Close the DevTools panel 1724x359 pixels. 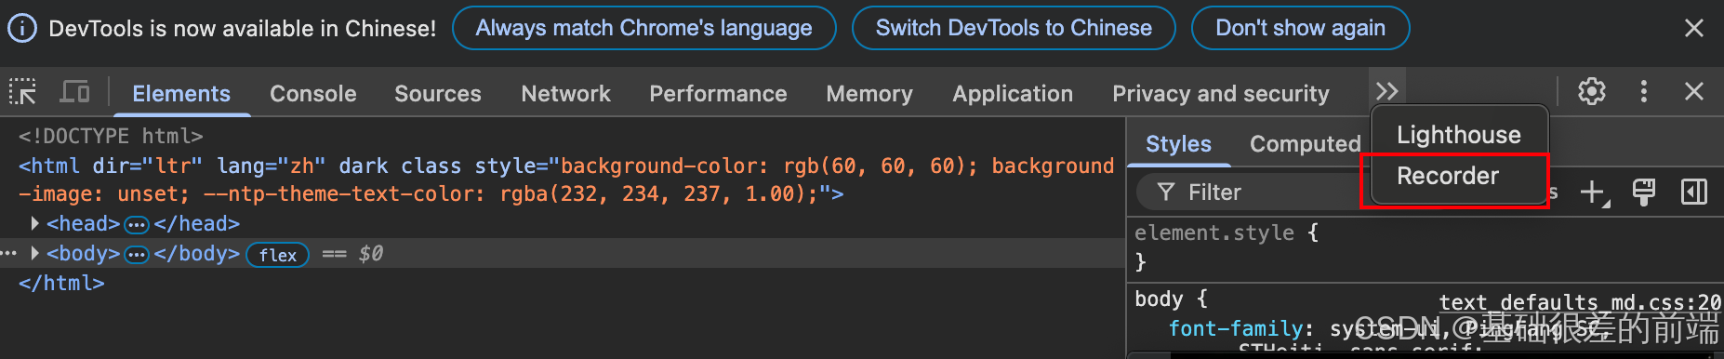pos(1694,91)
